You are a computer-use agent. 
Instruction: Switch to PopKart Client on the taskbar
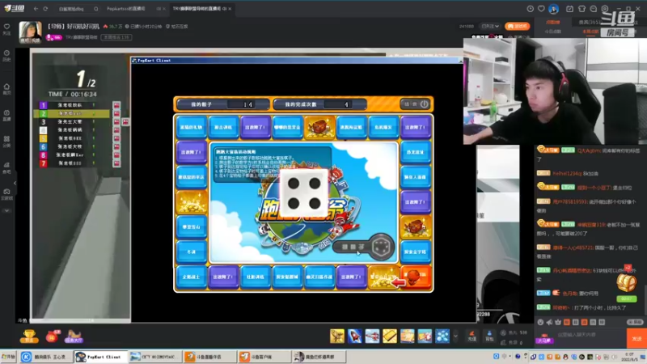100,357
